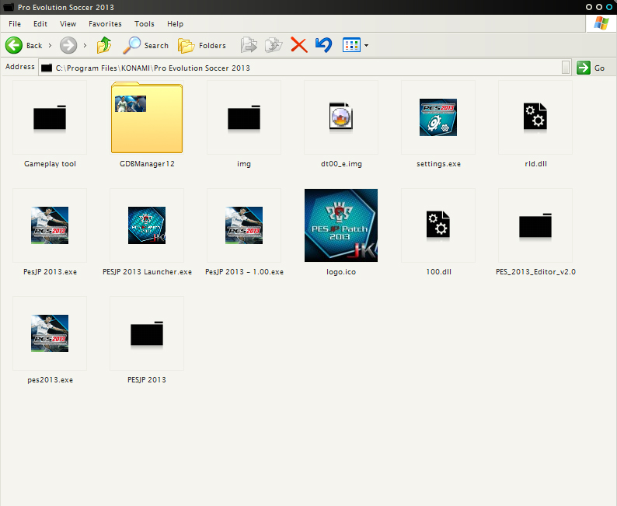Viewport: 617px width, 506px height.
Task: Click the "Back" toolbar label
Action: [x=34, y=46]
